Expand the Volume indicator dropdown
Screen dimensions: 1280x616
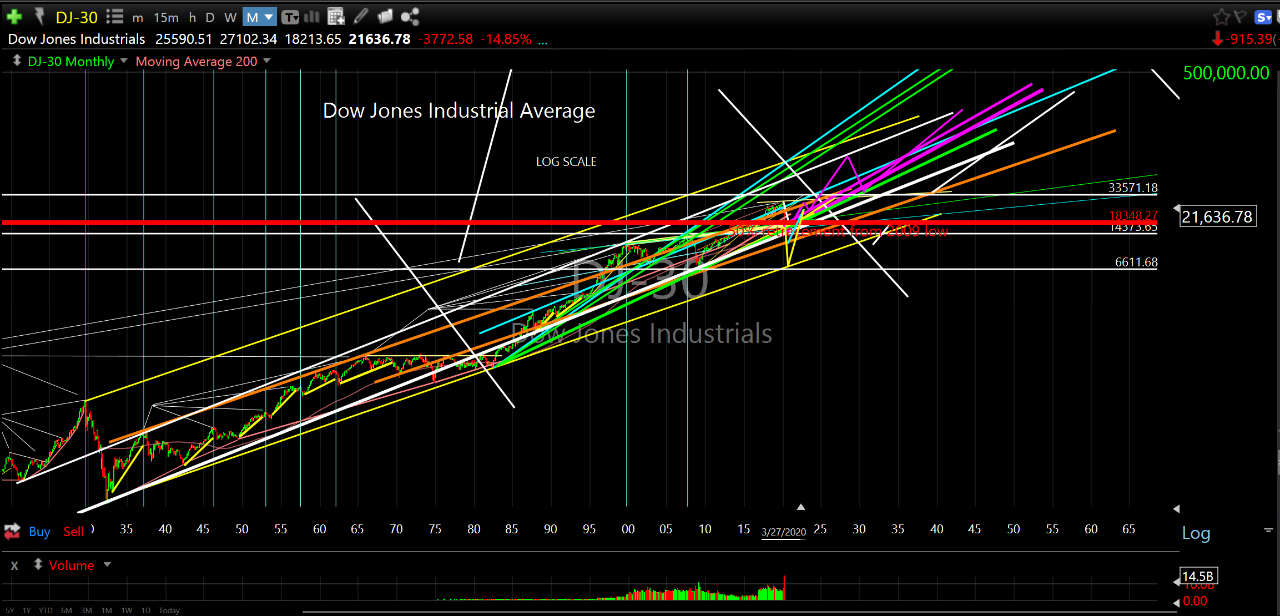tap(108, 565)
